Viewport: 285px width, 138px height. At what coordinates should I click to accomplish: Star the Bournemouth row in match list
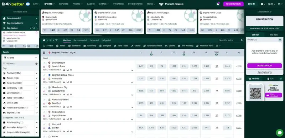[44, 67]
